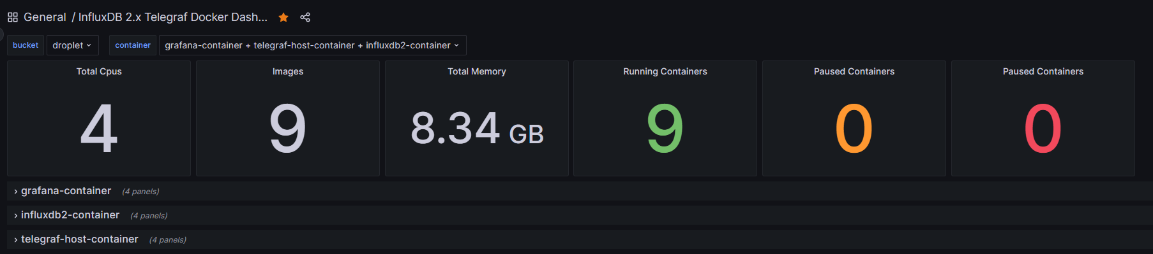Screen dimensions: 1153x254
Task: Click the red Paused Containers value 0
Action: [1043, 129]
